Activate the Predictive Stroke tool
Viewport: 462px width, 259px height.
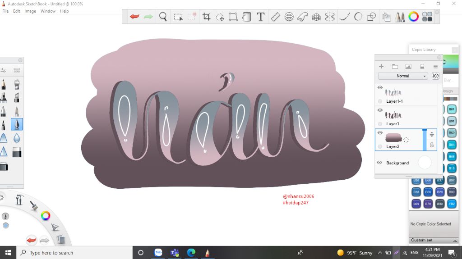[x=358, y=17]
